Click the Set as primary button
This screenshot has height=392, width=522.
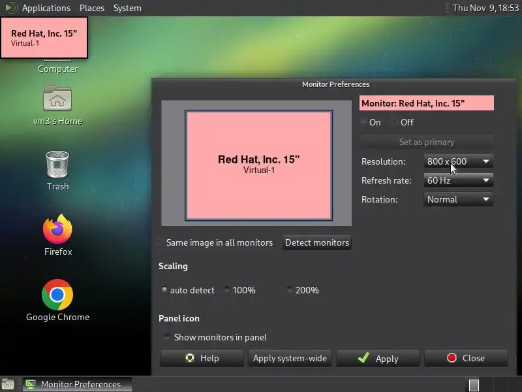(x=427, y=142)
